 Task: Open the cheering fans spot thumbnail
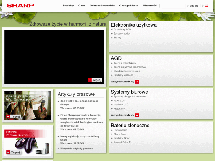click(28, 106)
